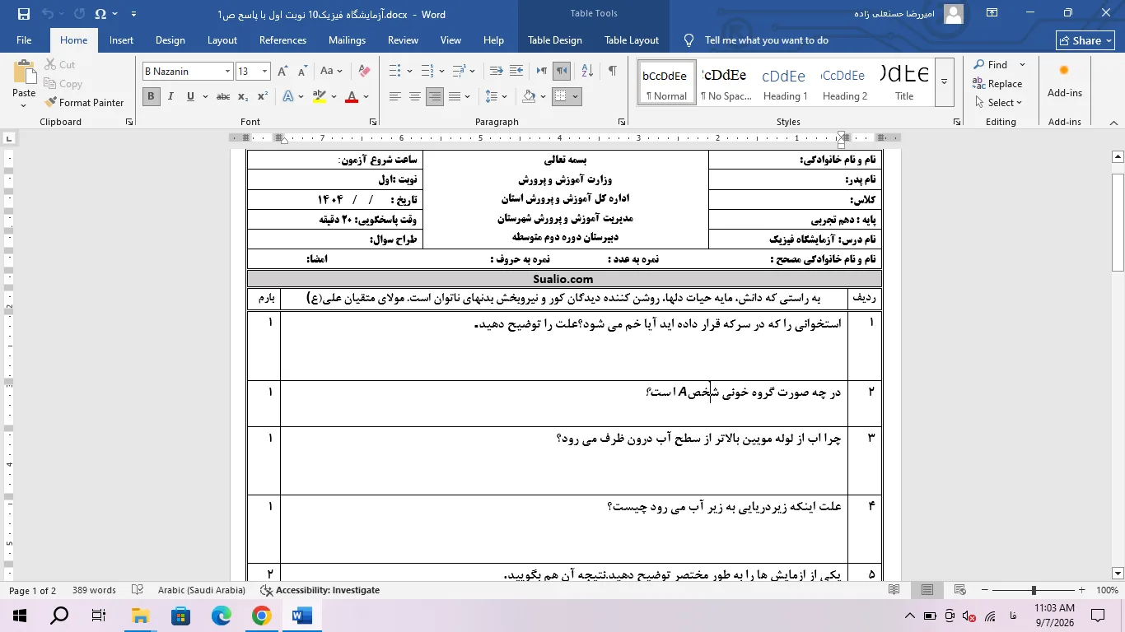Center the paragraph text
This screenshot has width=1125, height=632.
[x=415, y=97]
